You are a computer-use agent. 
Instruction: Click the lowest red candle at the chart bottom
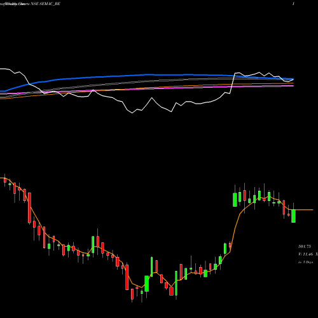click(x=132, y=294)
